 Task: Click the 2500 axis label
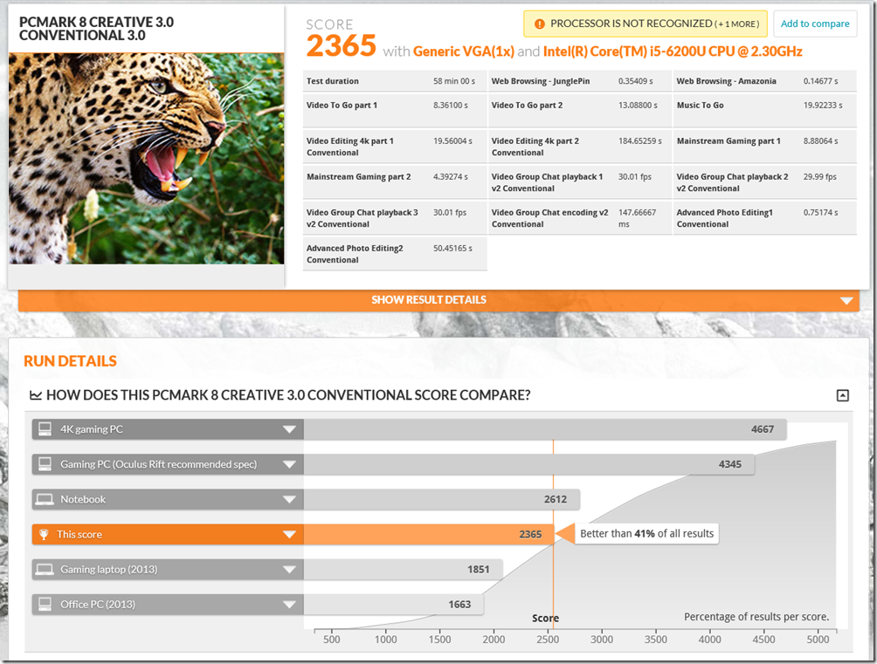(x=548, y=640)
